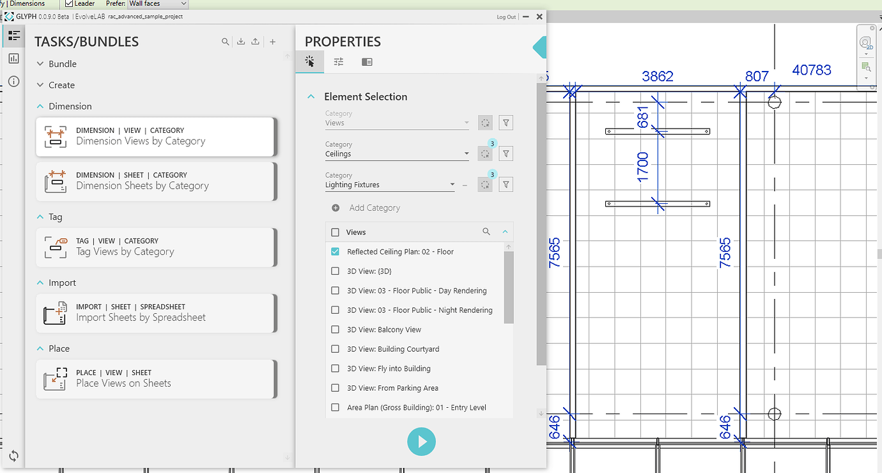
Task: Open the search in the Views list
Action: (x=486, y=231)
